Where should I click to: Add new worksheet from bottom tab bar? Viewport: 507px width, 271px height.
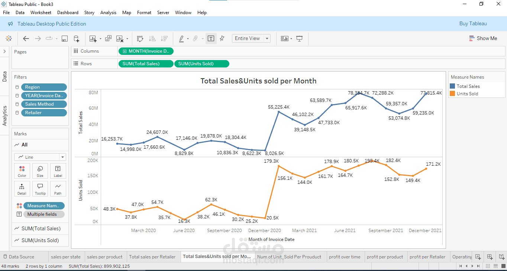pyautogui.click(x=478, y=257)
